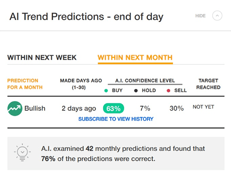Click the red SELL legend dot
This screenshot has height=177, width=231.
tap(168, 91)
